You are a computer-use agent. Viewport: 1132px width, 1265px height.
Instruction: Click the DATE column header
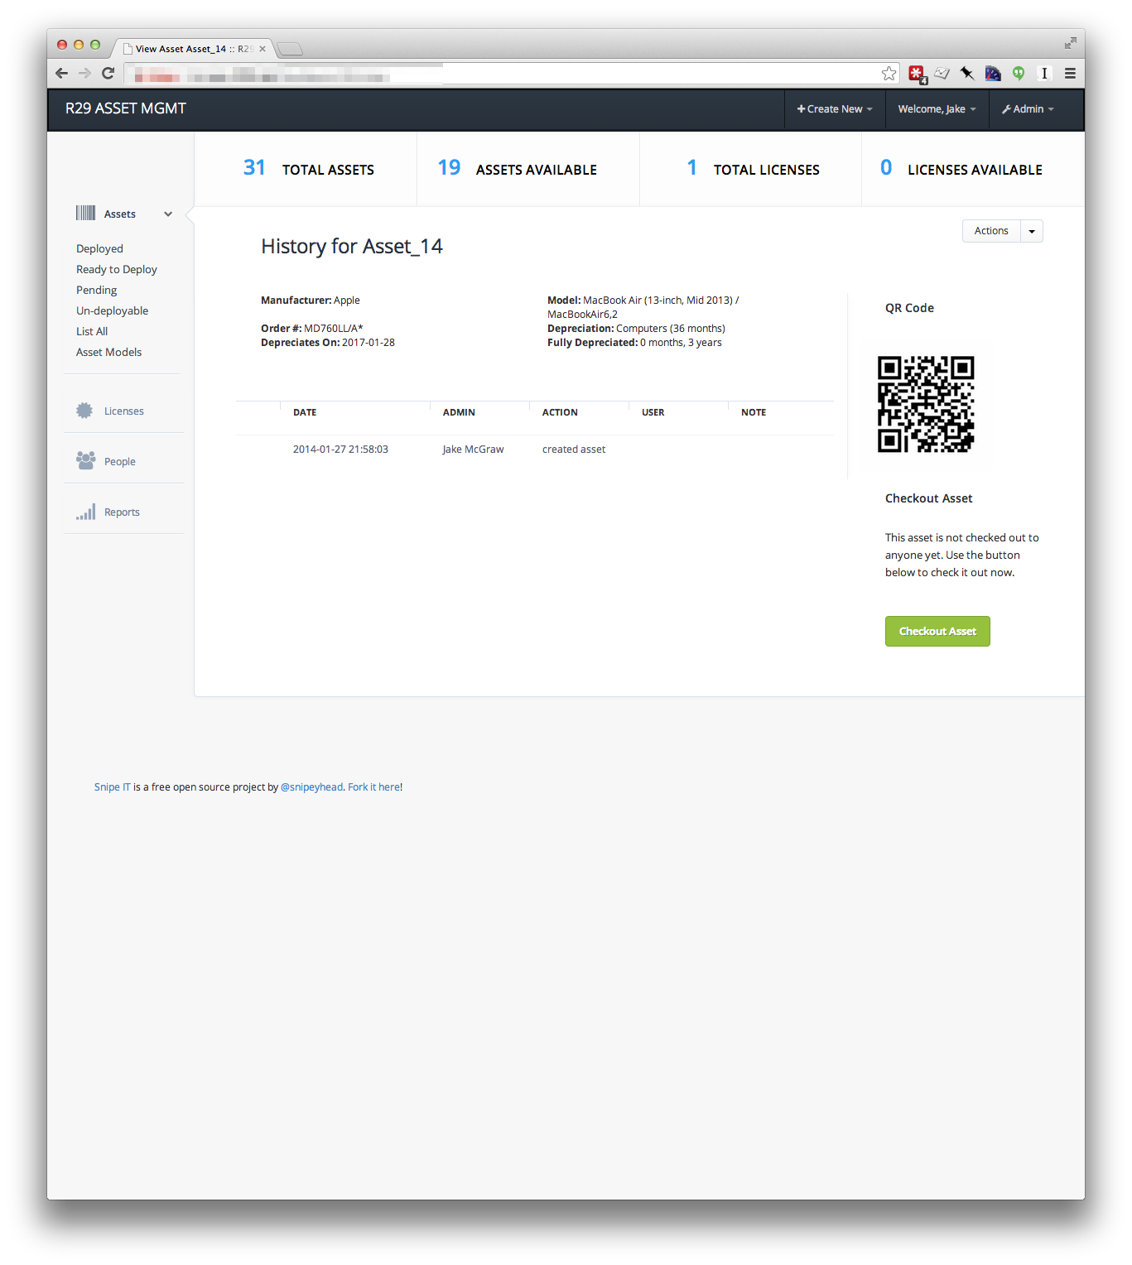(305, 412)
